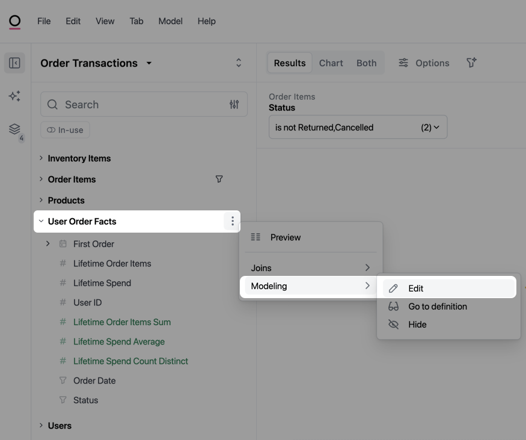Expand the First Order dimension group
This screenshot has height=440, width=526.
[48, 244]
